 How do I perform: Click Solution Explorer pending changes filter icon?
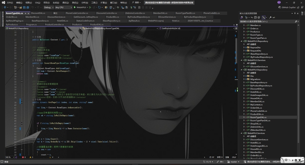246,17
